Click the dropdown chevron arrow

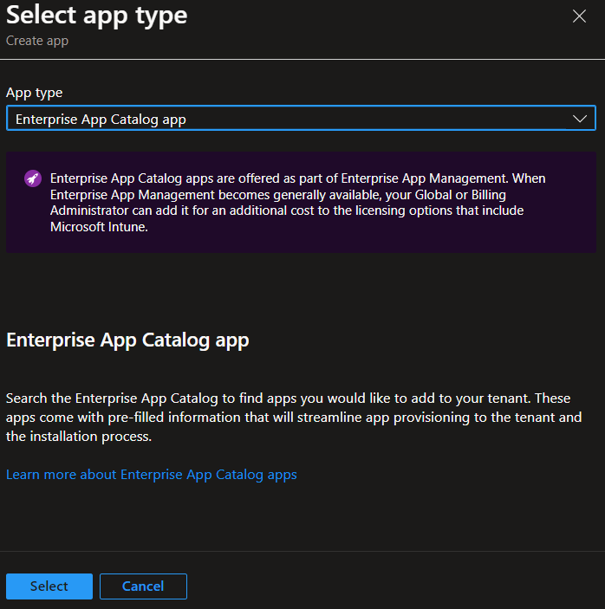[579, 119]
